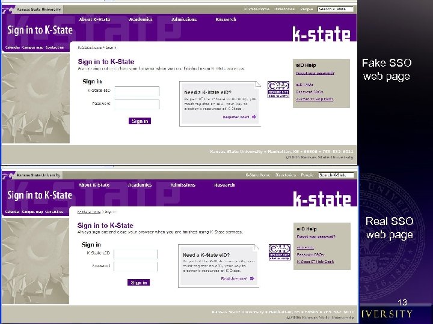Open Password FAQs link on real page
Screen dimensions: 433x324
coord(310,254)
